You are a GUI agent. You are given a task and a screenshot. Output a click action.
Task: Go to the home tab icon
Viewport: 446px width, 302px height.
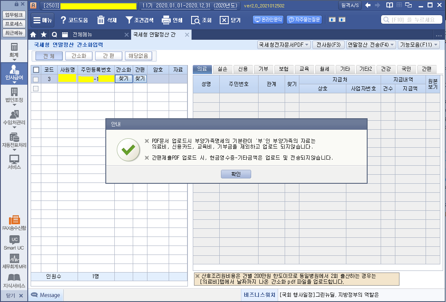tap(33, 34)
